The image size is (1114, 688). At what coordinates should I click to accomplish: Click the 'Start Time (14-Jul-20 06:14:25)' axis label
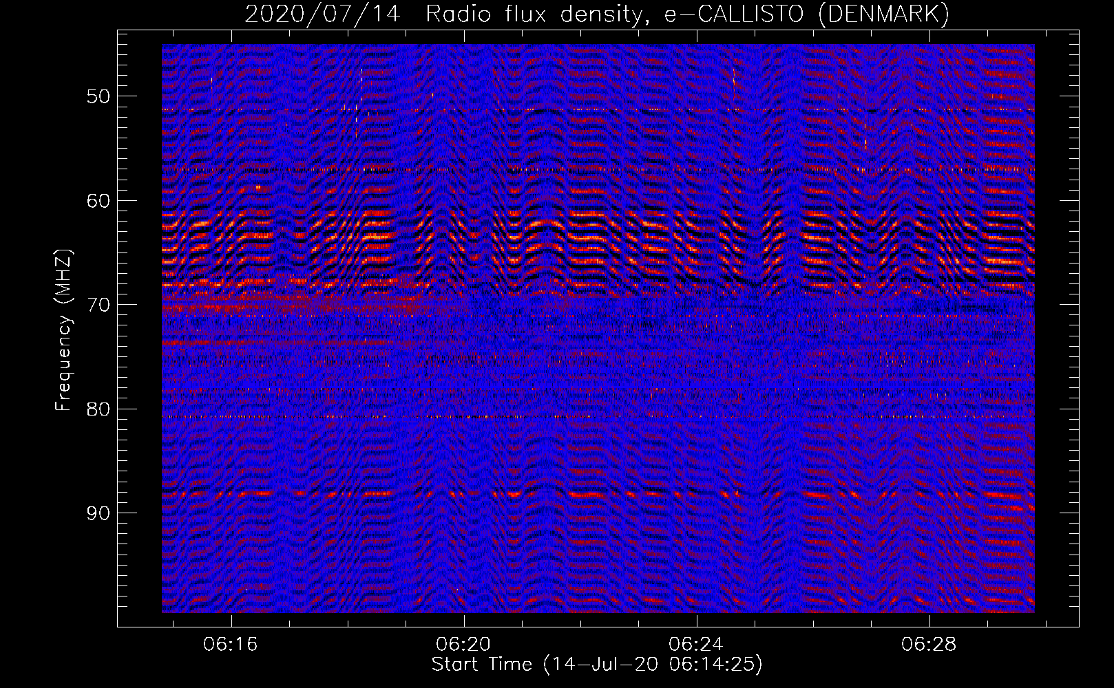tap(597, 665)
